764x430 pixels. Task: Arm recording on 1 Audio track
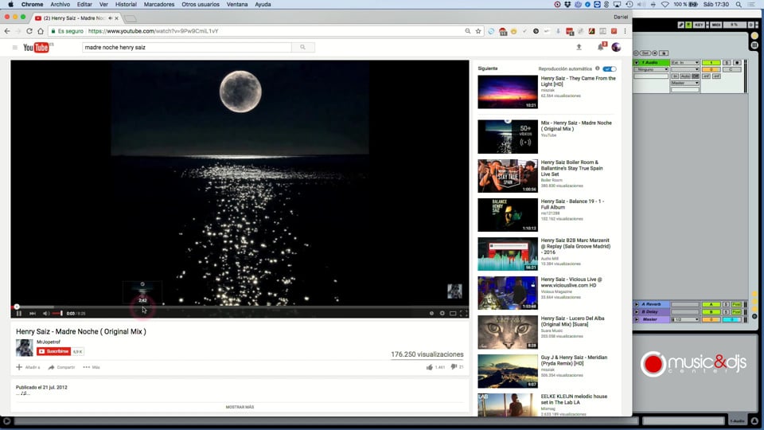(737, 63)
